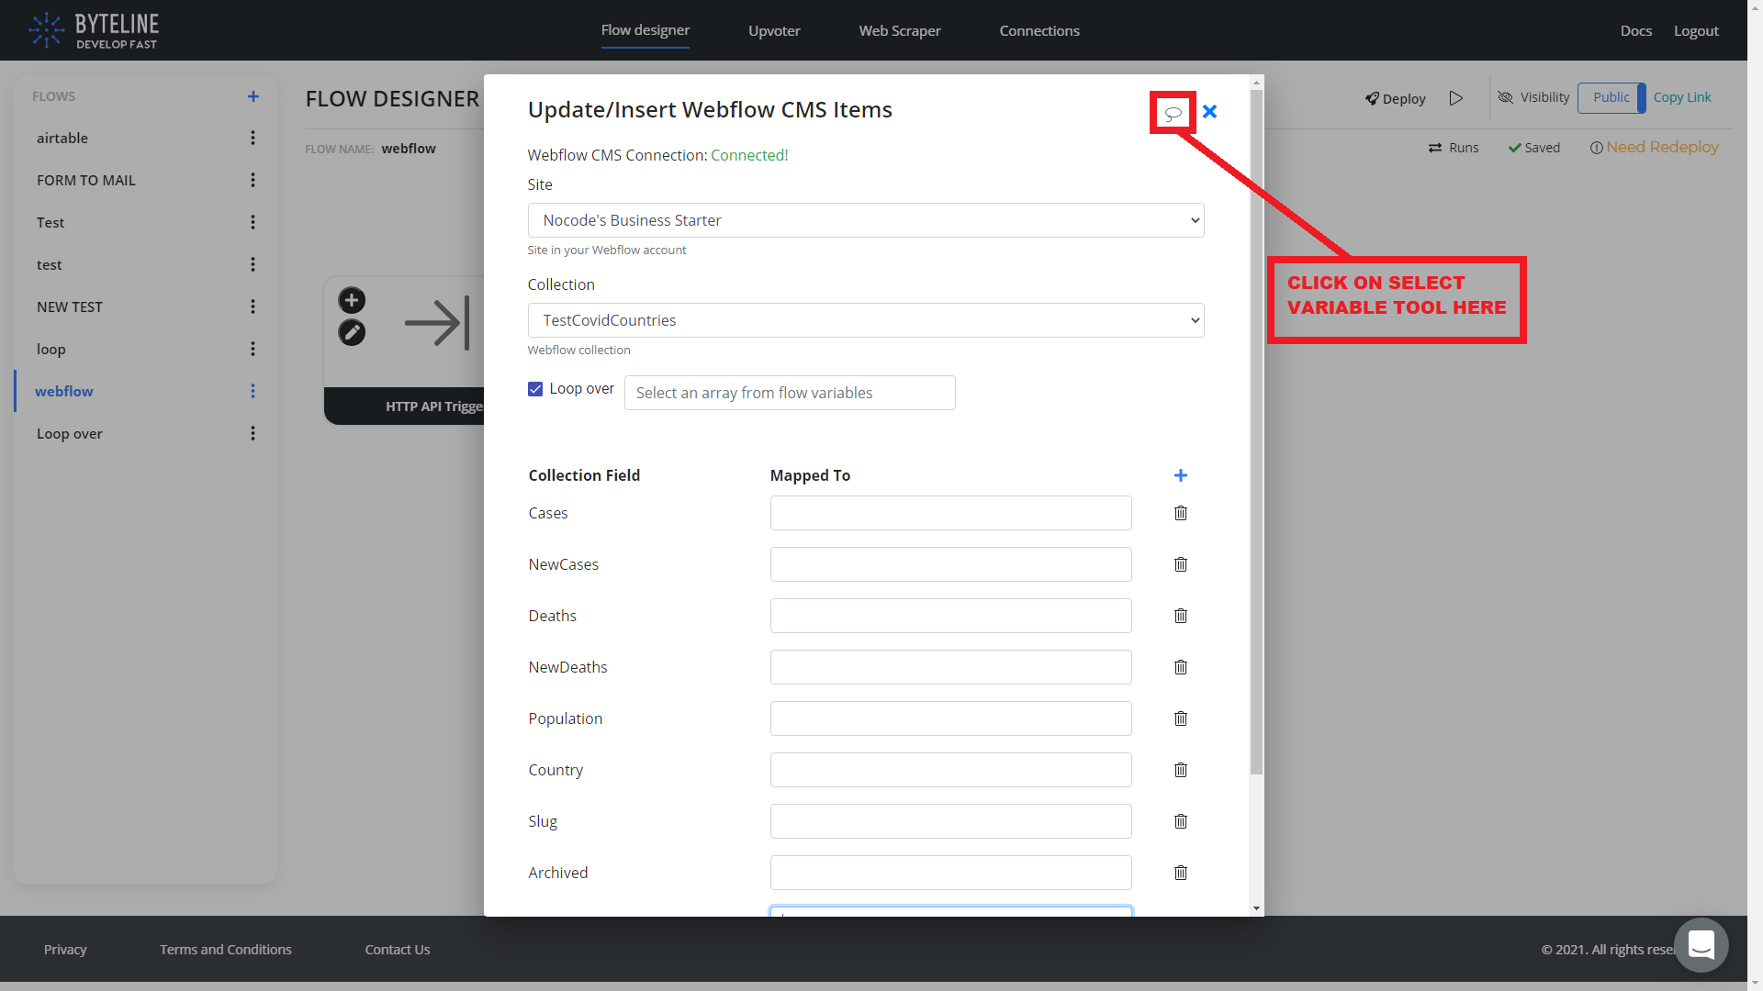Click Logout
The image size is (1763, 991).
pos(1696,30)
